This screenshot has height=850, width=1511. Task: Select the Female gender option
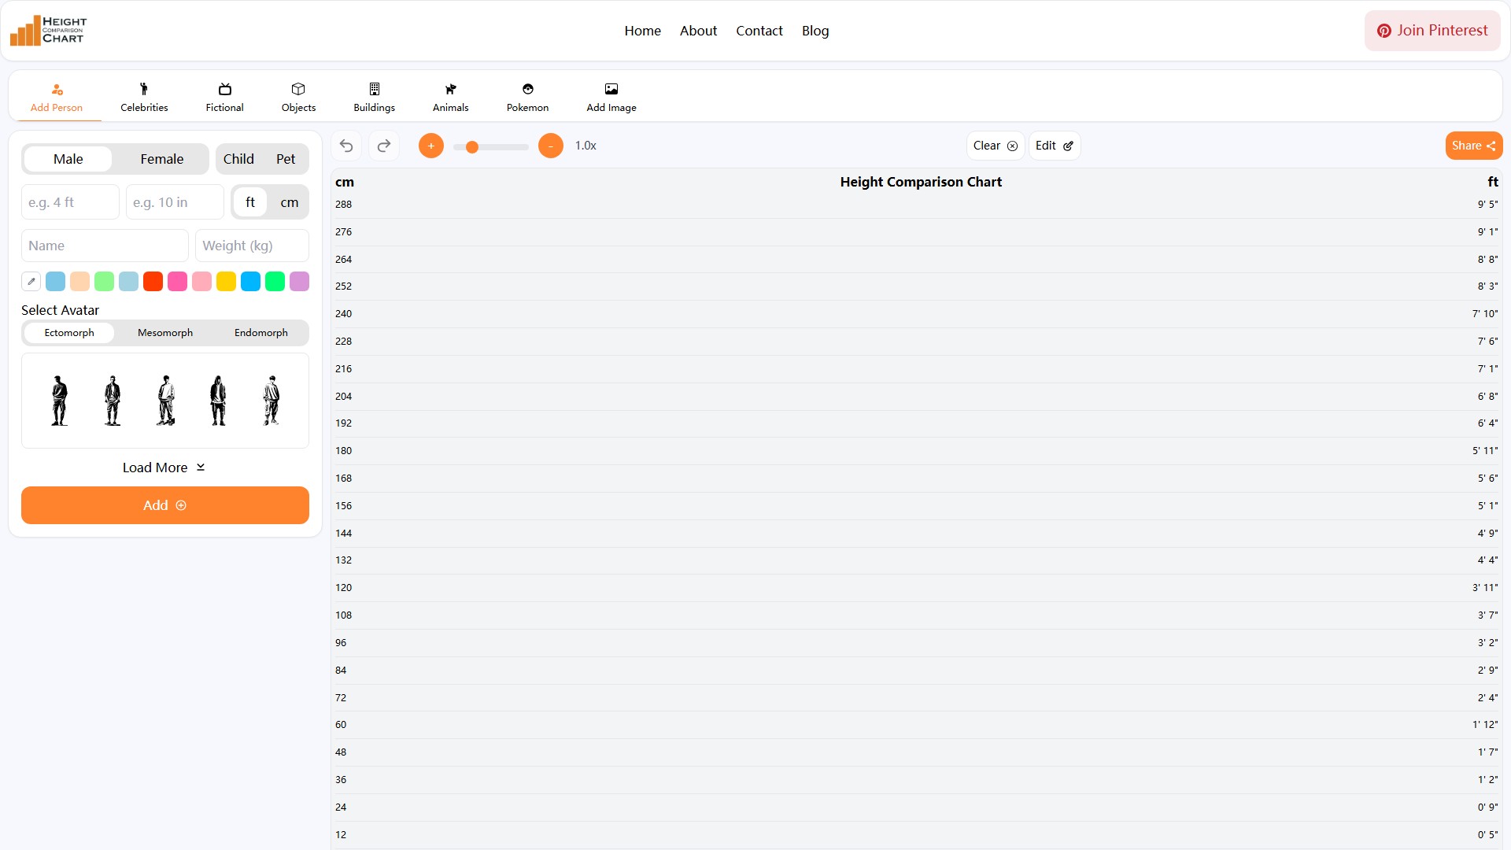[161, 159]
